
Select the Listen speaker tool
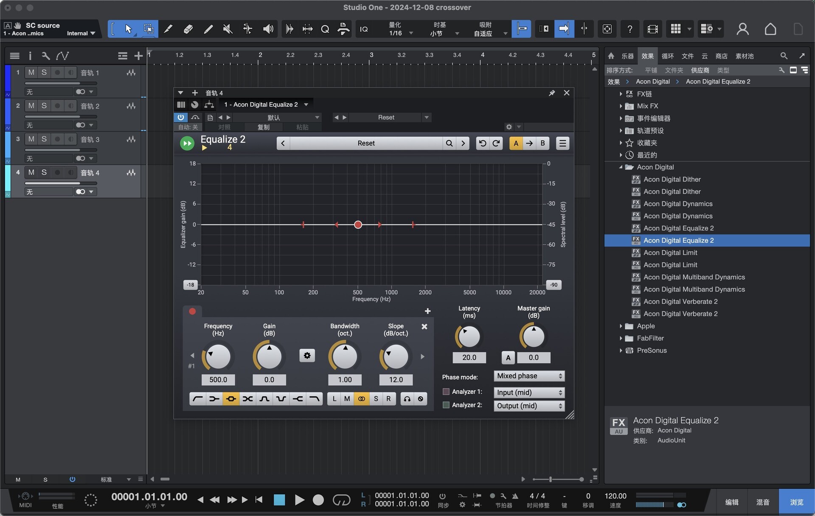pos(268,29)
